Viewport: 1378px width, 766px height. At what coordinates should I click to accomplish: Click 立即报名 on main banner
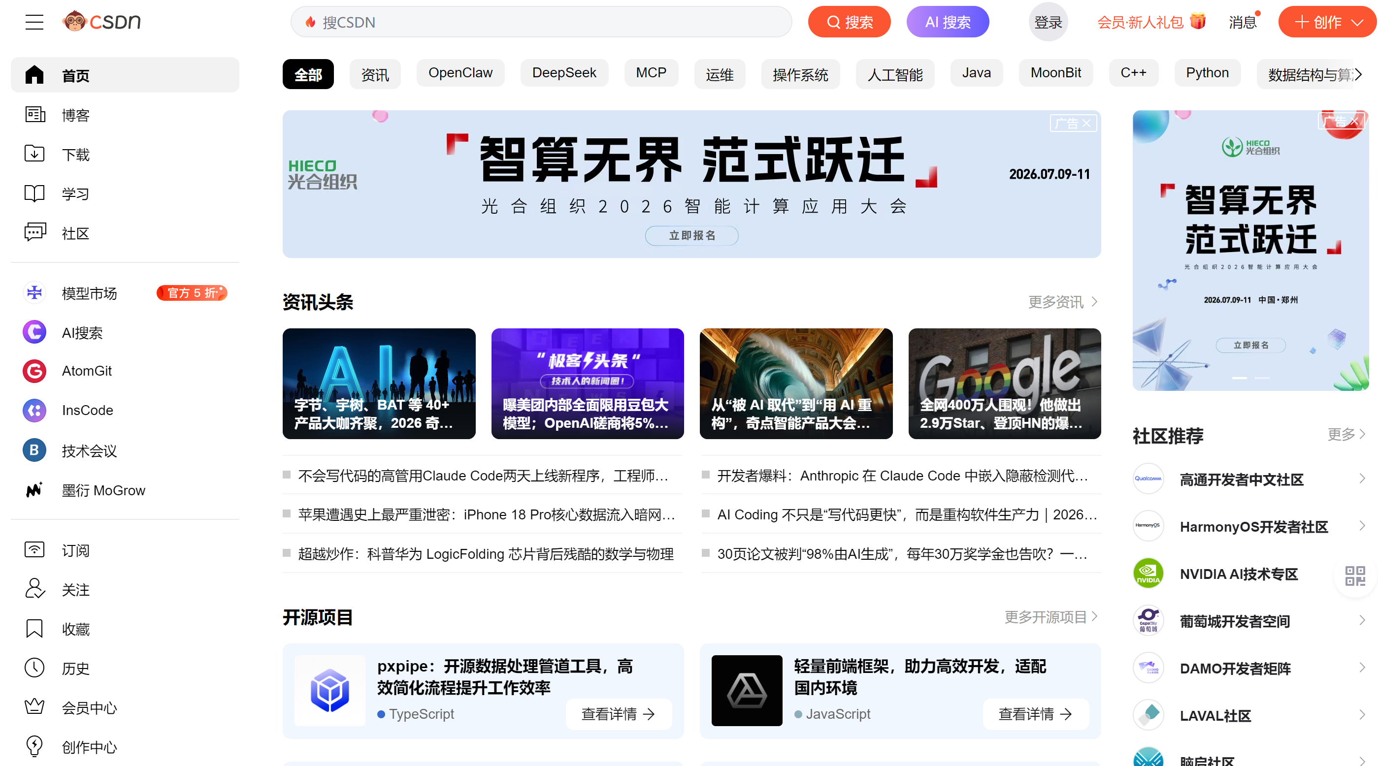691,236
